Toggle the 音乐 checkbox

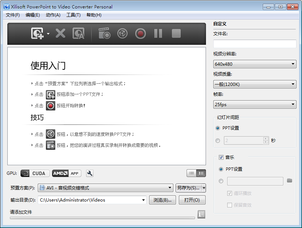[221, 158]
